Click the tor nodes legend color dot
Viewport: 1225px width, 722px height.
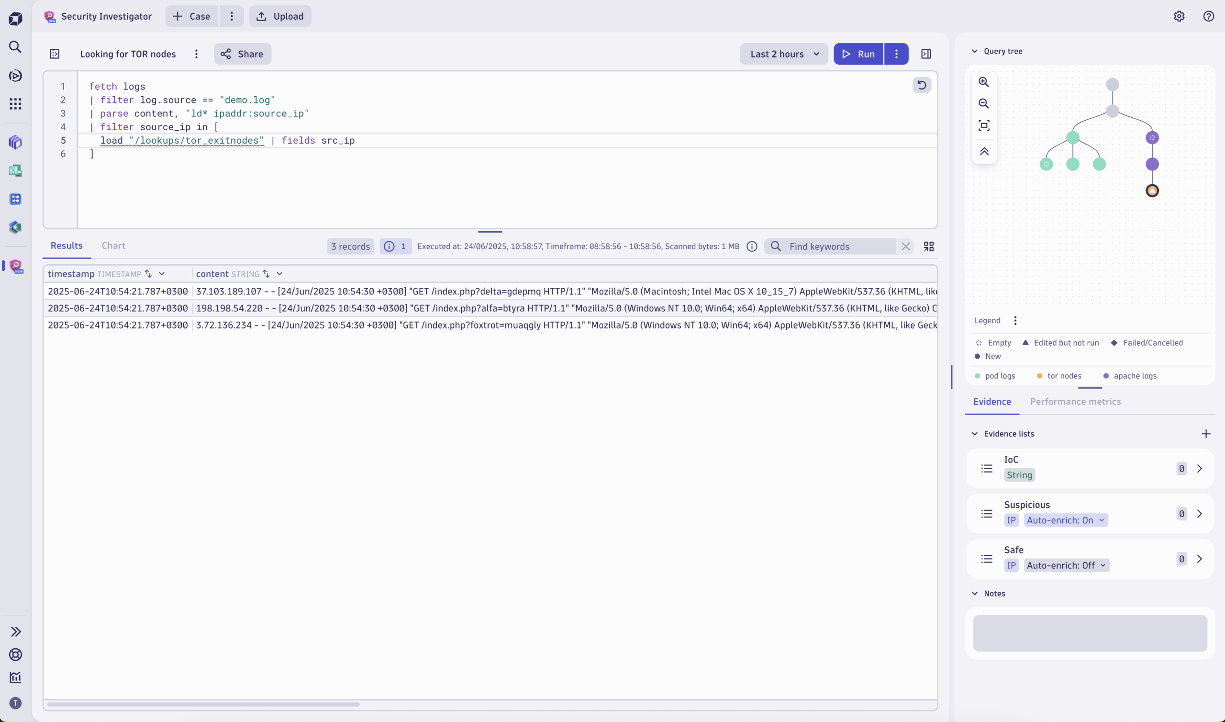pyautogui.click(x=1039, y=375)
